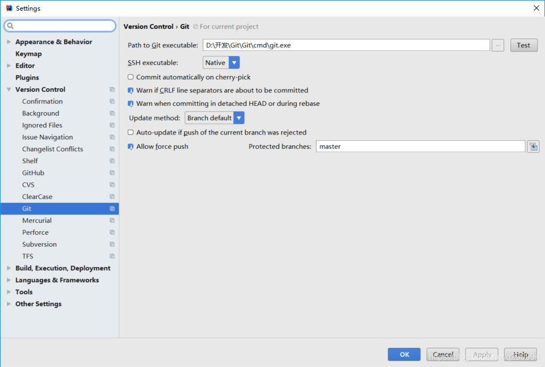Click the Apply button
The image size is (545, 367).
tap(482, 354)
